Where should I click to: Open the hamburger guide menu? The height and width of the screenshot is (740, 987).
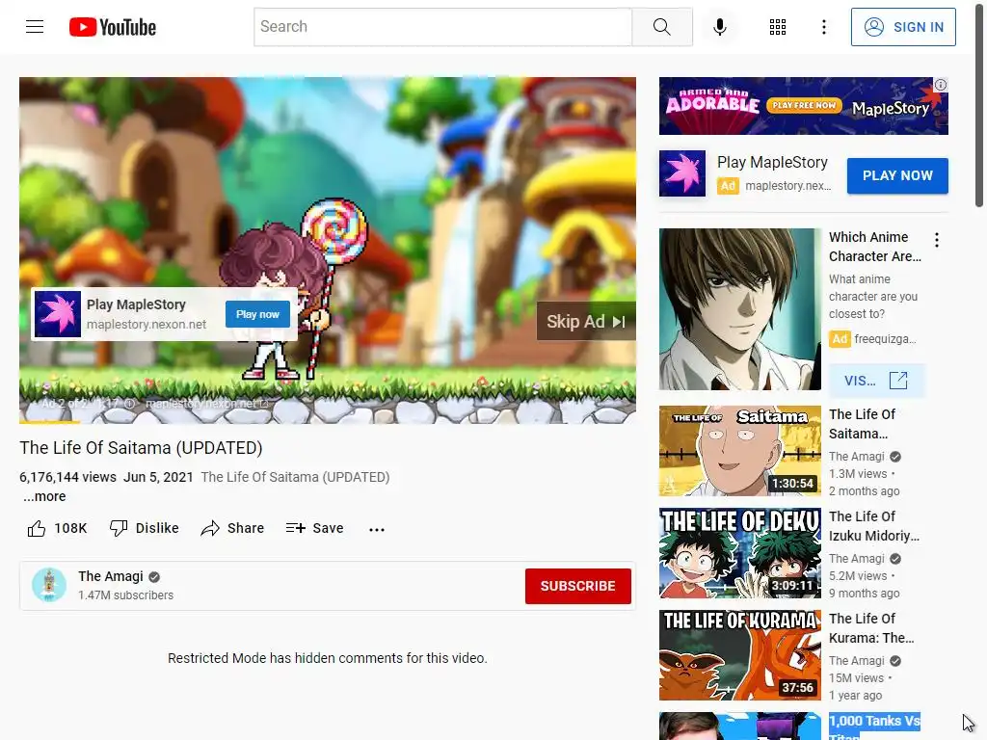pyautogui.click(x=35, y=26)
